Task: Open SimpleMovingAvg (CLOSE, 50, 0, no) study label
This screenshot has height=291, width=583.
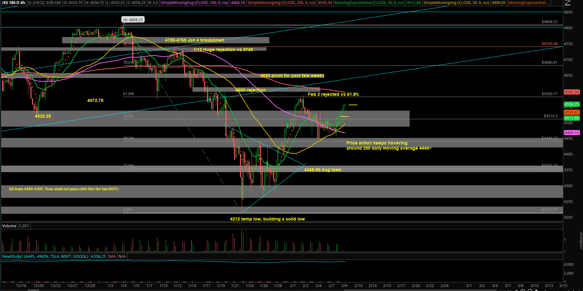Action: [x=456, y=3]
